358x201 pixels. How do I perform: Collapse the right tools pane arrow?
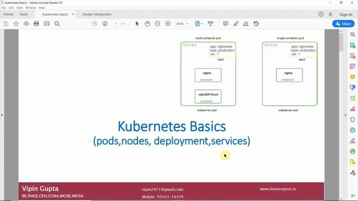[345, 115]
